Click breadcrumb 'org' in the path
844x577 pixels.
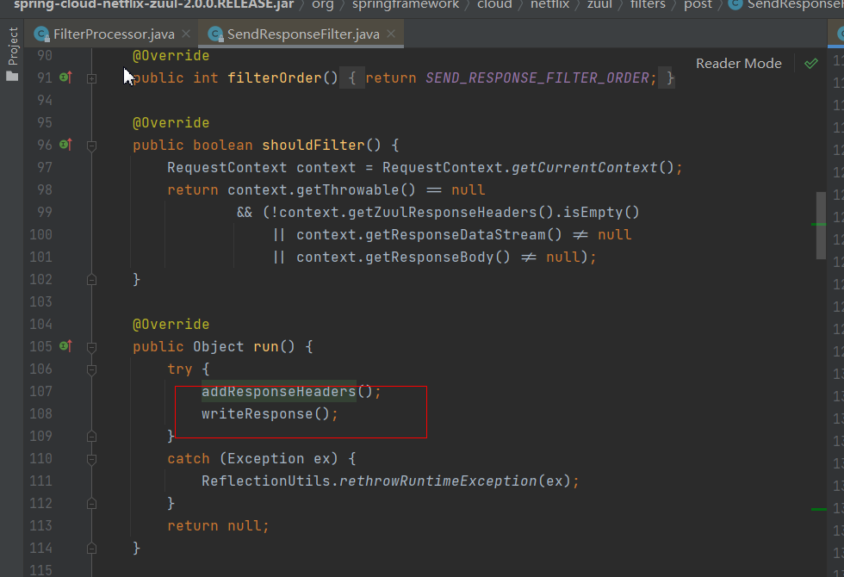pyautogui.click(x=323, y=5)
